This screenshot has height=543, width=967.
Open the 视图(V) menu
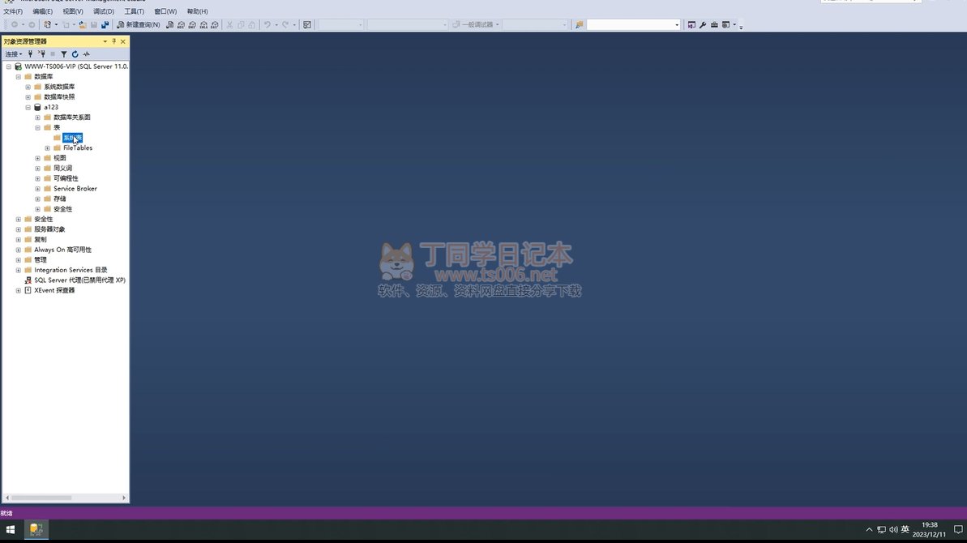tap(73, 11)
